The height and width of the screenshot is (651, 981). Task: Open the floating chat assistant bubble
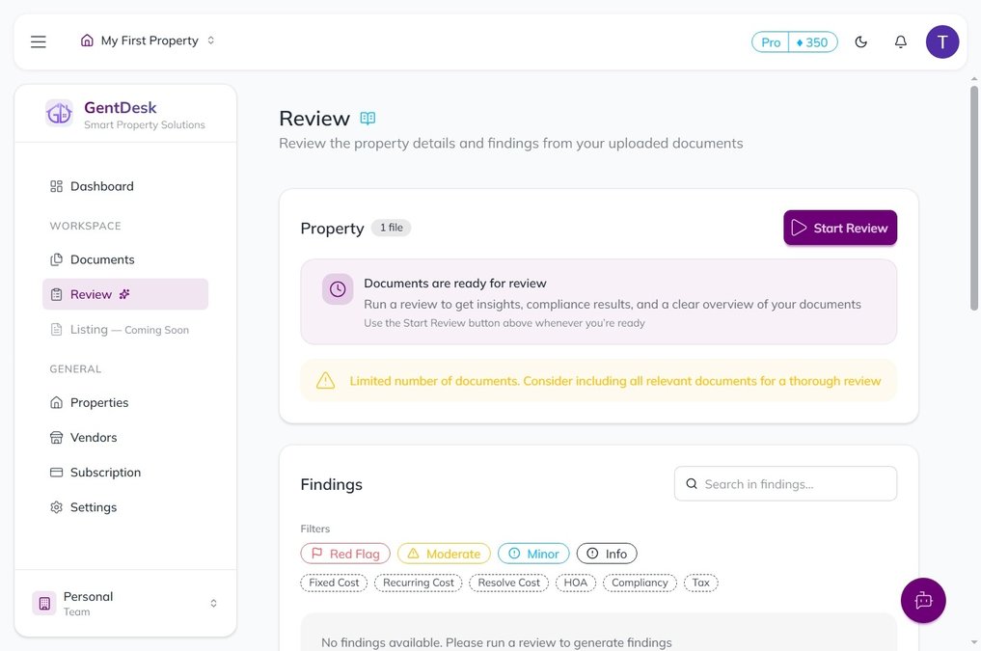coord(923,600)
